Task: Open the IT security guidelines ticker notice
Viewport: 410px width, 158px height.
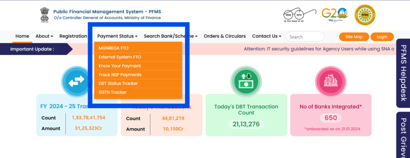Action: [x=319, y=49]
